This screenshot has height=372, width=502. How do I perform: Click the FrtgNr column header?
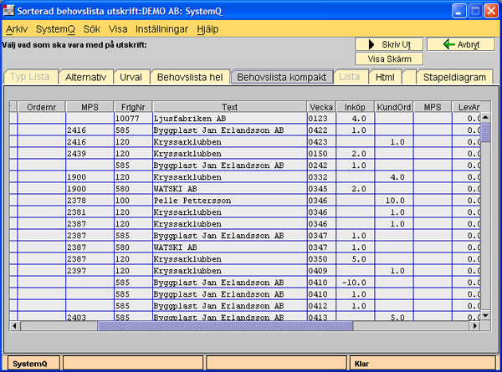pyautogui.click(x=133, y=107)
